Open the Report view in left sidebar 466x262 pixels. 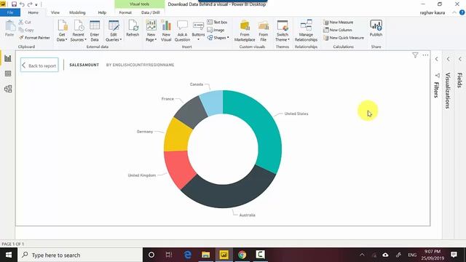(8, 58)
